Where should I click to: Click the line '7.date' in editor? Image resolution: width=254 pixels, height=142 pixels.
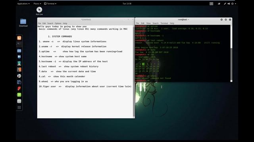pyautogui.click(x=67, y=71)
